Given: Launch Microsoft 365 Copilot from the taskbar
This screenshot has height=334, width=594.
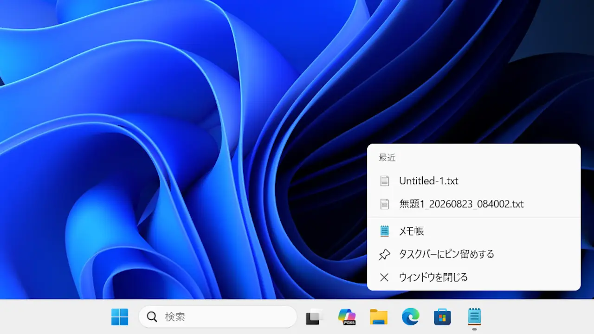Looking at the screenshot, I should tap(347, 317).
